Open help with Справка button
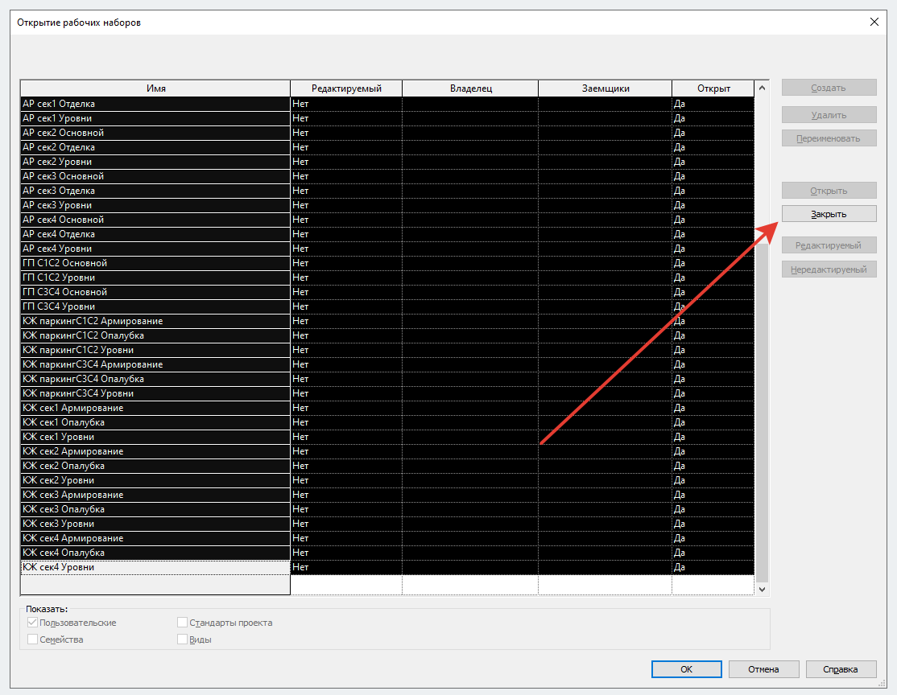The height and width of the screenshot is (695, 897). point(841,669)
